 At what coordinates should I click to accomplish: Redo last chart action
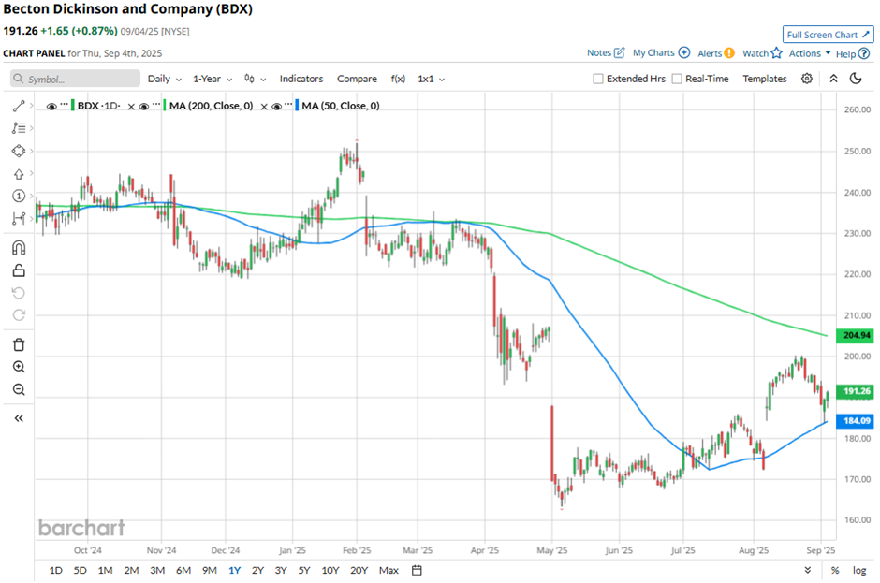[x=19, y=314]
